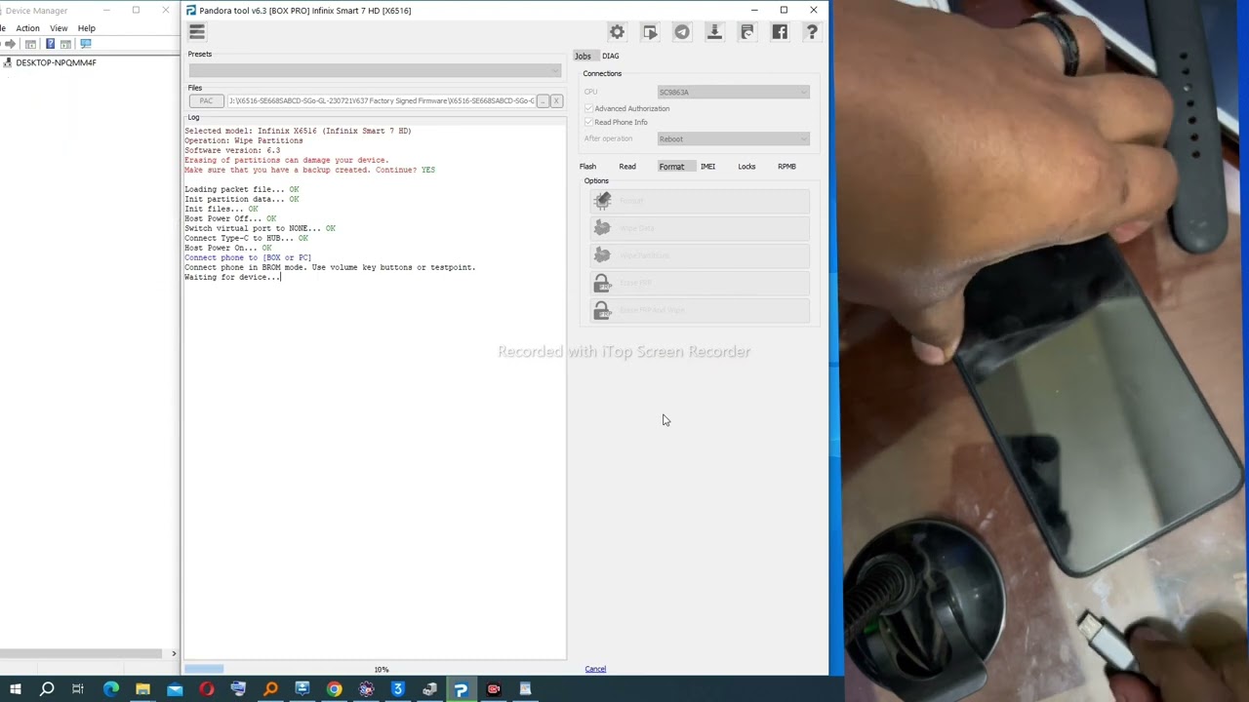Click the 10% progress bar
The height and width of the screenshot is (702, 1249).
coord(376,669)
